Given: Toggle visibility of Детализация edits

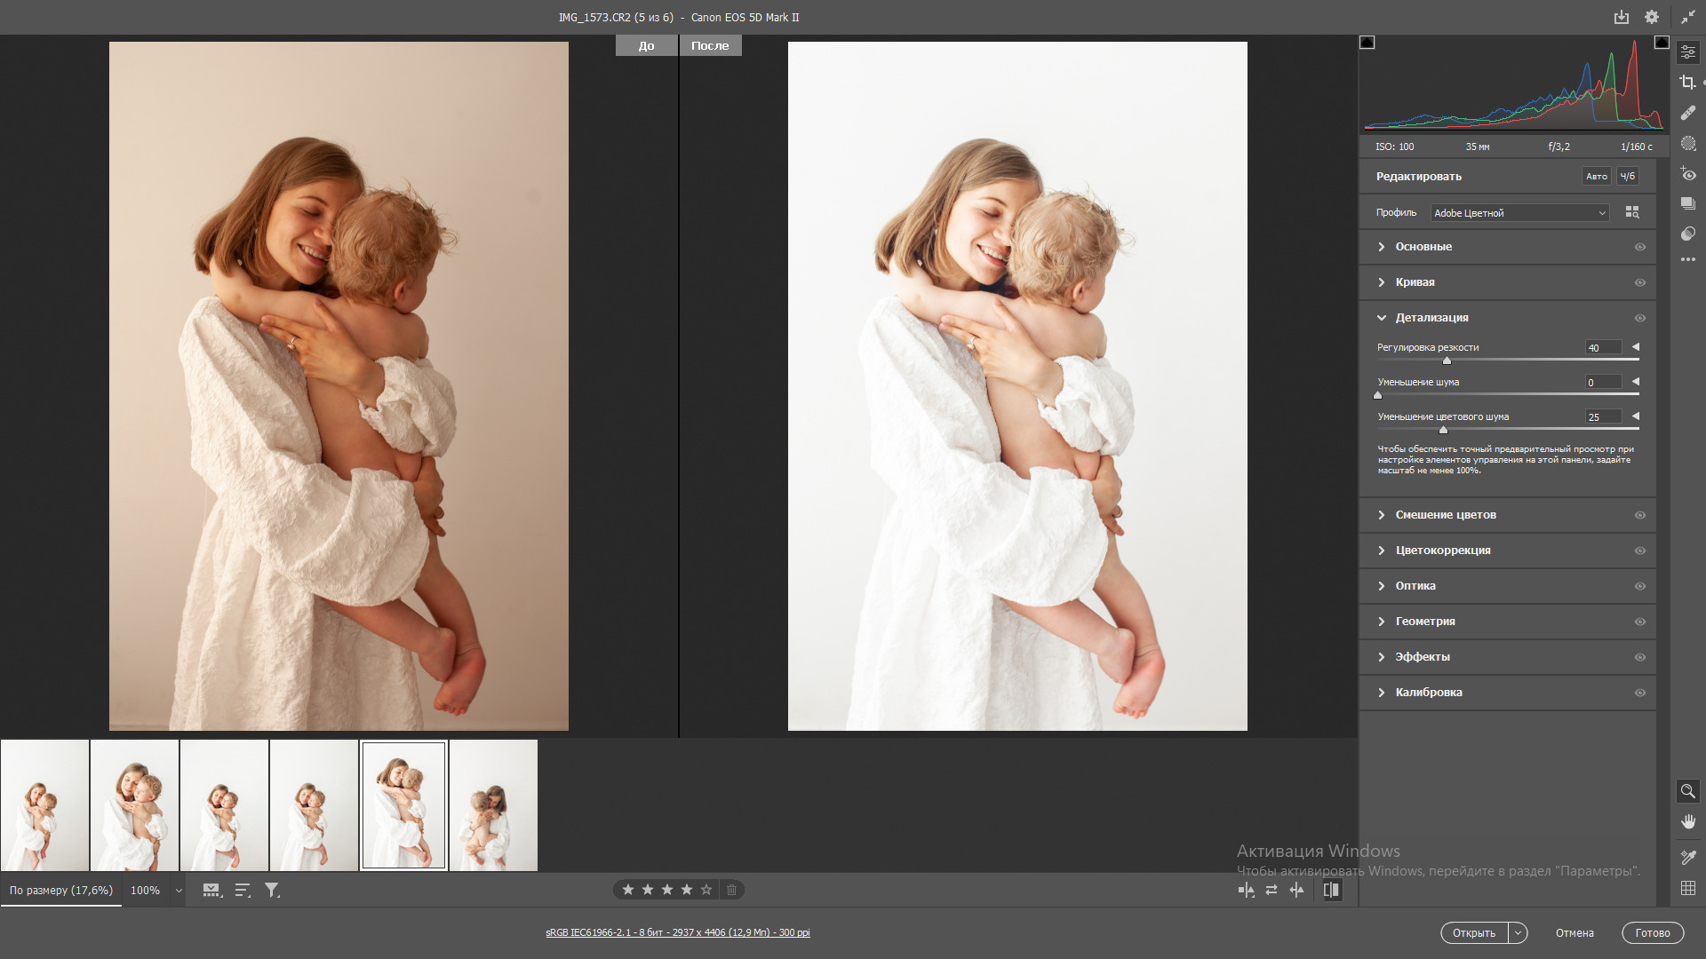Looking at the screenshot, I should coord(1639,318).
